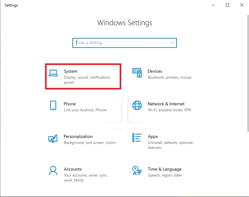Open Time & Language settings label
Image resolution: width=249 pixels, height=197 pixels.
tap(164, 169)
